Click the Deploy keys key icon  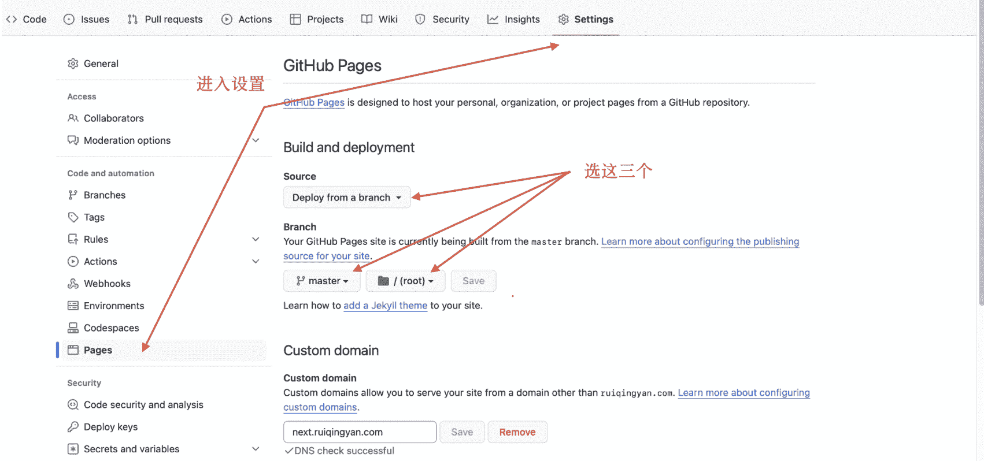73,427
